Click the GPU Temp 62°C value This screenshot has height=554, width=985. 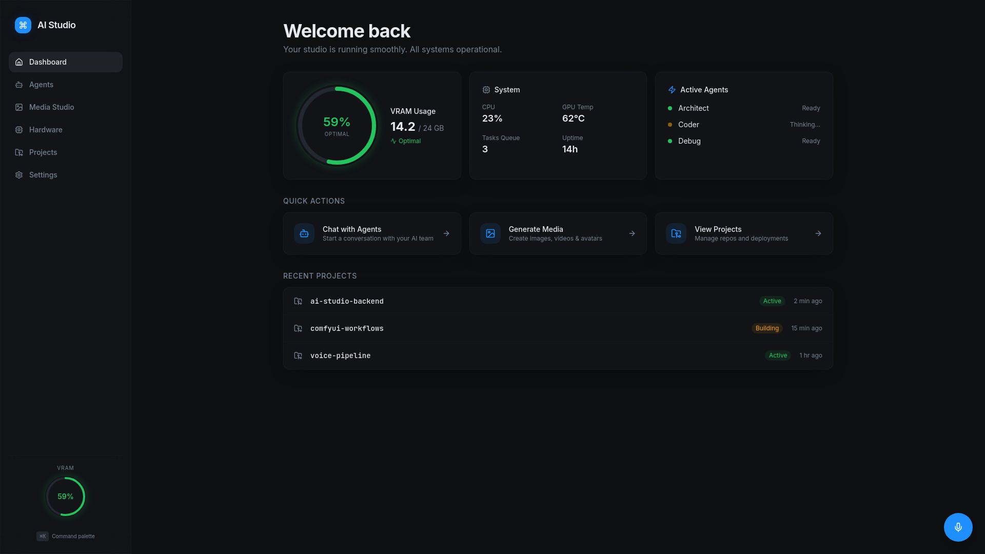(x=574, y=118)
